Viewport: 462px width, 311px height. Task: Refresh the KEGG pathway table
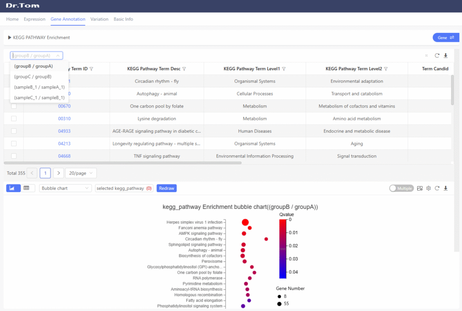437,56
